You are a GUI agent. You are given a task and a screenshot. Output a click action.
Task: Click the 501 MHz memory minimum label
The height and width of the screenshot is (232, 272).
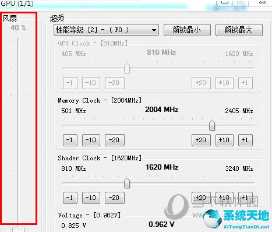point(73,111)
